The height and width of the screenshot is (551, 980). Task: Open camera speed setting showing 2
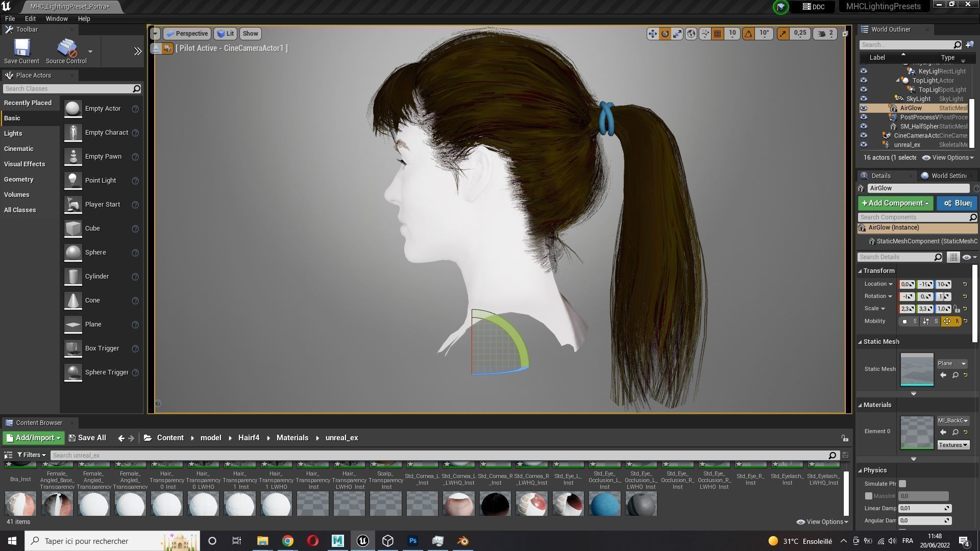(825, 34)
